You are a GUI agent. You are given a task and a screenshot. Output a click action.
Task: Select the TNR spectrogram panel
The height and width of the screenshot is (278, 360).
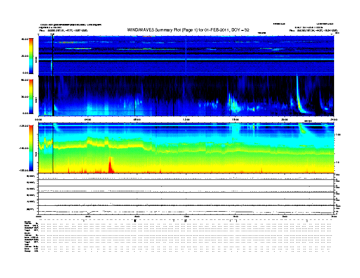point(186,148)
